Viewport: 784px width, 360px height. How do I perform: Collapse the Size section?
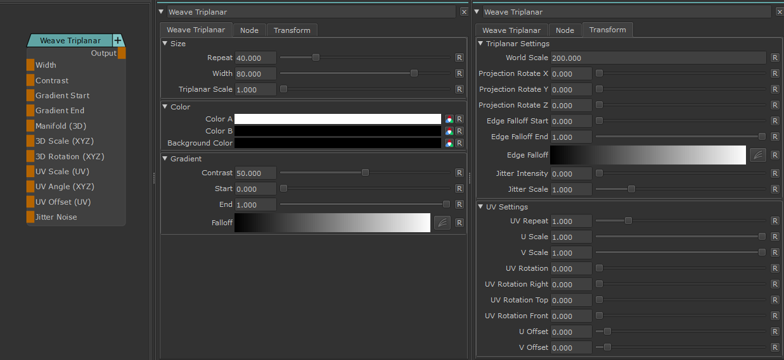165,44
